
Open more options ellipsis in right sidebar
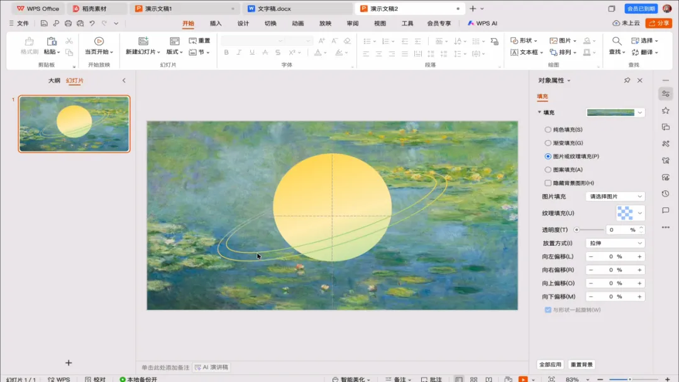pos(666,227)
